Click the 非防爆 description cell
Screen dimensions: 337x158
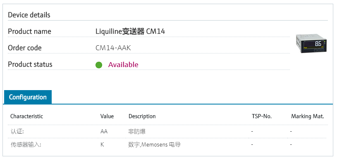137,131
